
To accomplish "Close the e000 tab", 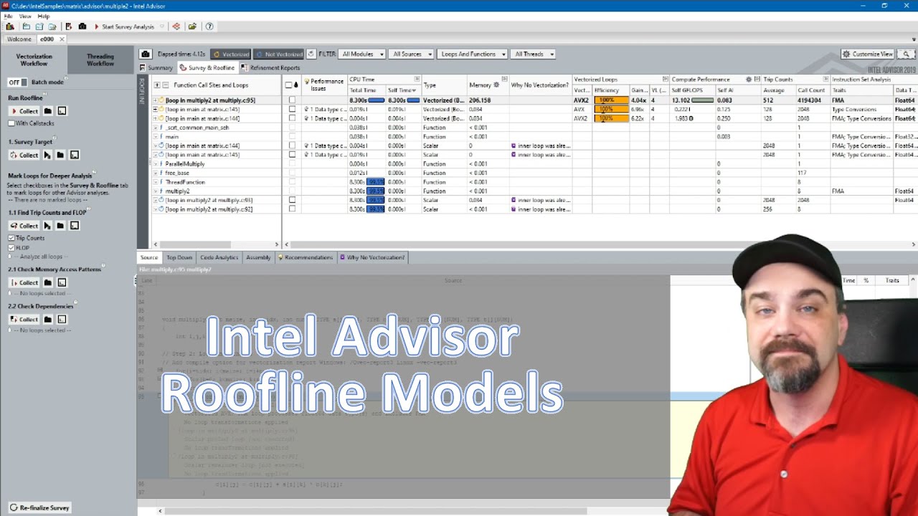I will 62,39.
